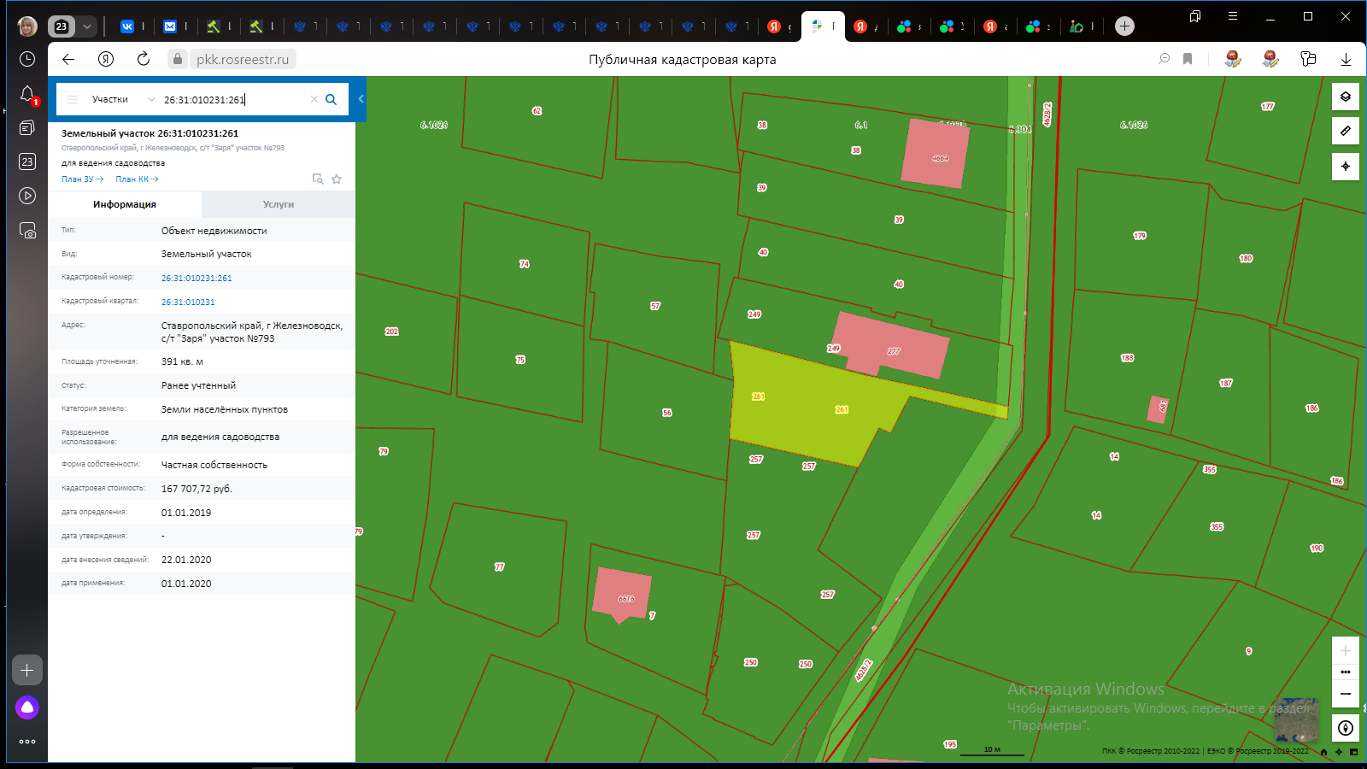Bookmark this page
Screen dimensions: 1367x769
pyautogui.click(x=1188, y=59)
